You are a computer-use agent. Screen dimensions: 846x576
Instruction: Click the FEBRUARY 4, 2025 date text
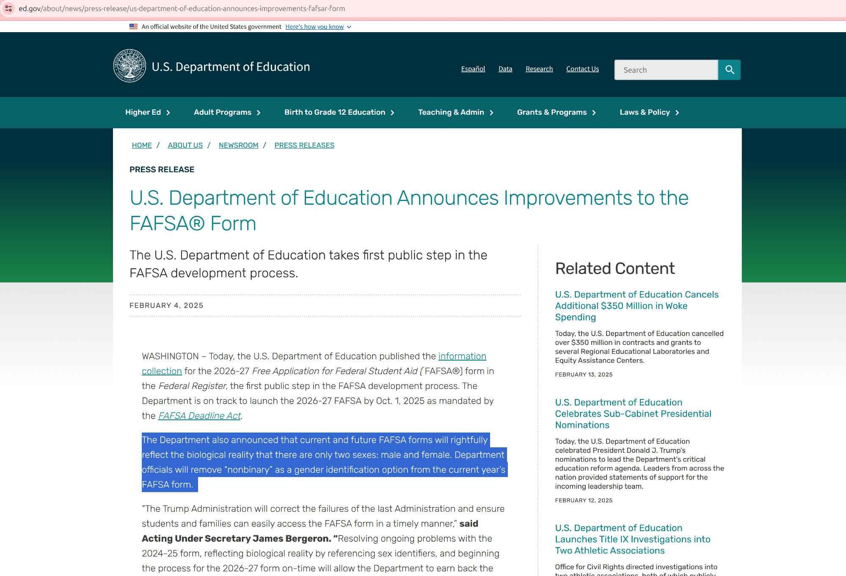(x=166, y=306)
